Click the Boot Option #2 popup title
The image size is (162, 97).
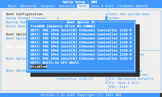point(81,22)
